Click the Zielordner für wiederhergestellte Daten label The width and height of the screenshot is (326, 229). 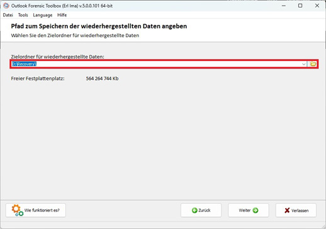(57, 57)
